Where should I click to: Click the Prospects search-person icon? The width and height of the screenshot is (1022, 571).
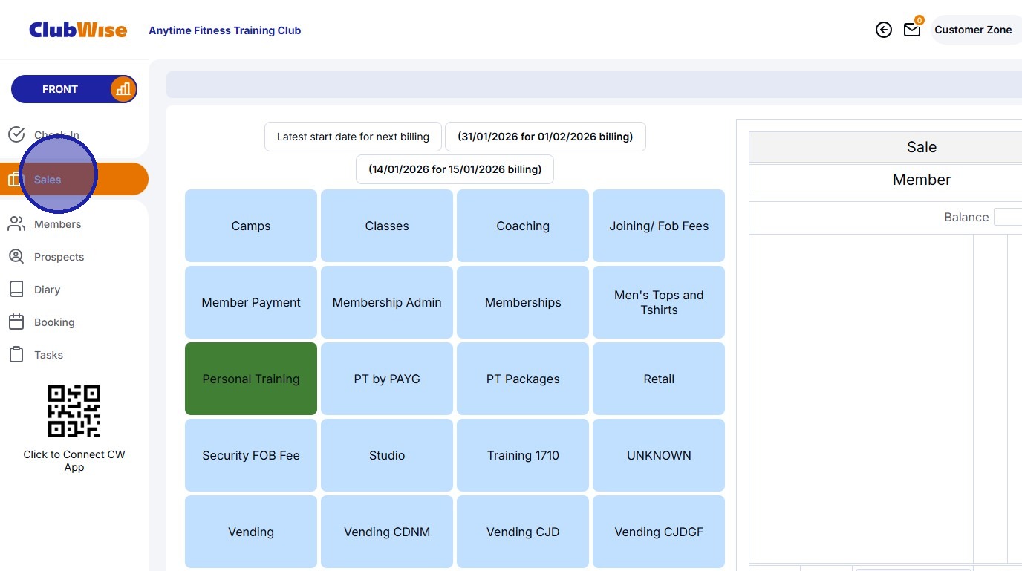coord(16,256)
